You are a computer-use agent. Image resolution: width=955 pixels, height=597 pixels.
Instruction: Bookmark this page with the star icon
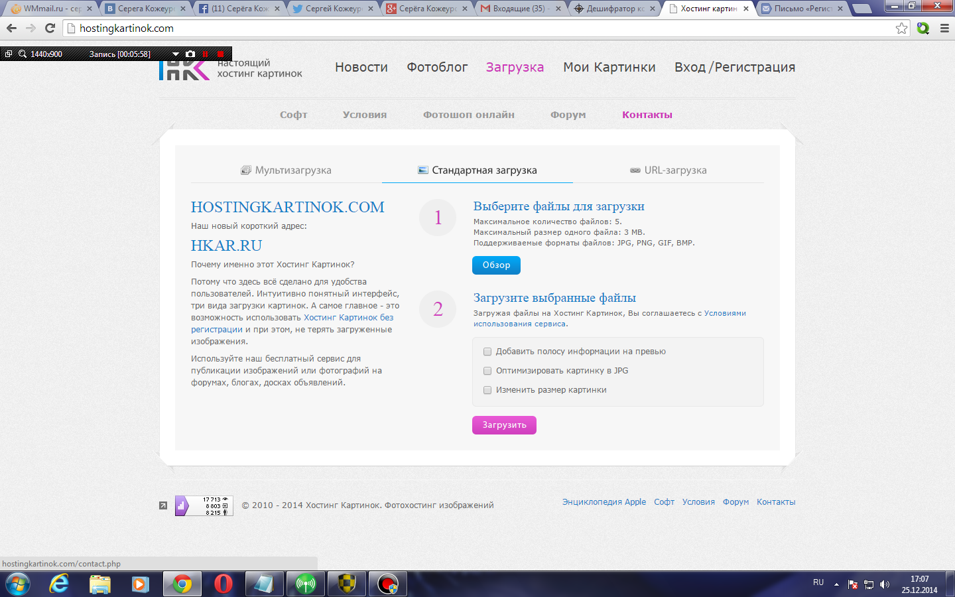901,28
